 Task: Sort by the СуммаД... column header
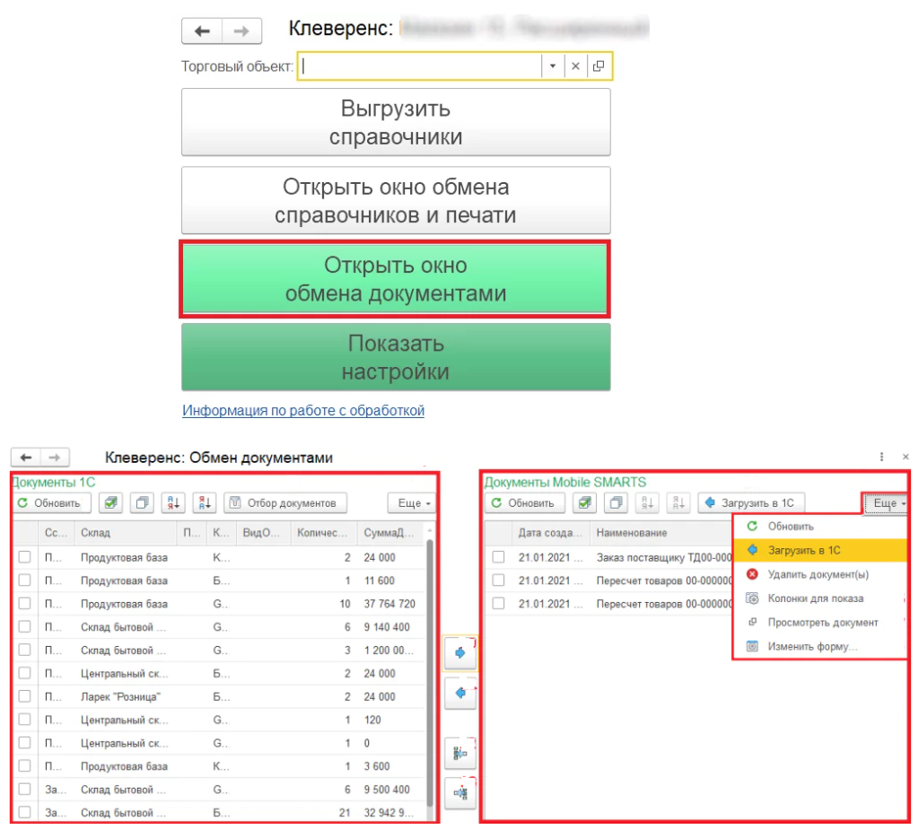(x=389, y=533)
